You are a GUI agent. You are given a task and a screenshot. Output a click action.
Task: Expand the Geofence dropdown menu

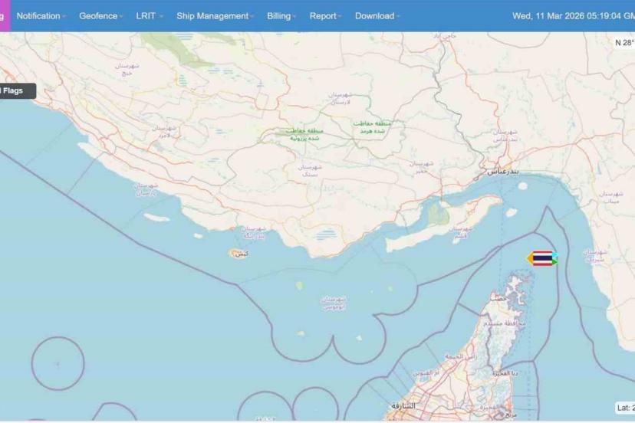pyautogui.click(x=100, y=15)
